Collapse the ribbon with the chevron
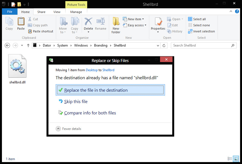Viewport: 242px width, 164px height. [231, 11]
